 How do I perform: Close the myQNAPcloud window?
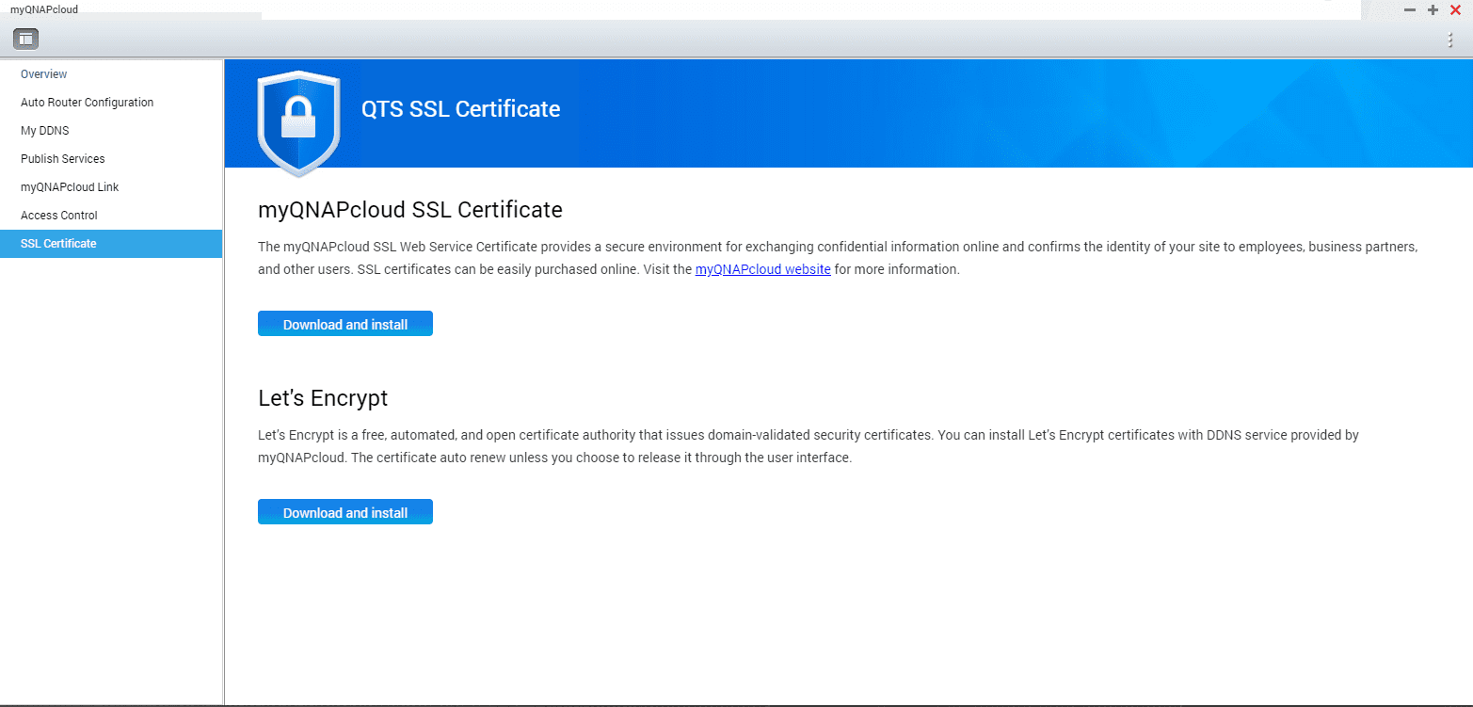(x=1455, y=9)
